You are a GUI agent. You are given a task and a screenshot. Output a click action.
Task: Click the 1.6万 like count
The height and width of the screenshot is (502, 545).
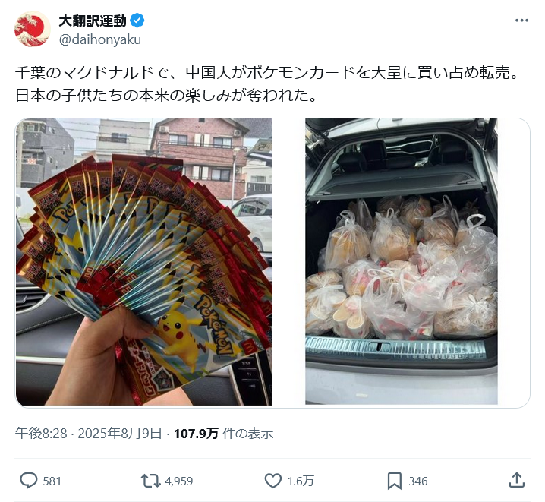(301, 481)
